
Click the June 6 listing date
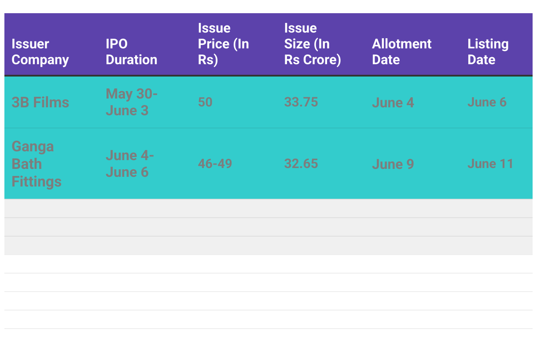[x=487, y=102]
